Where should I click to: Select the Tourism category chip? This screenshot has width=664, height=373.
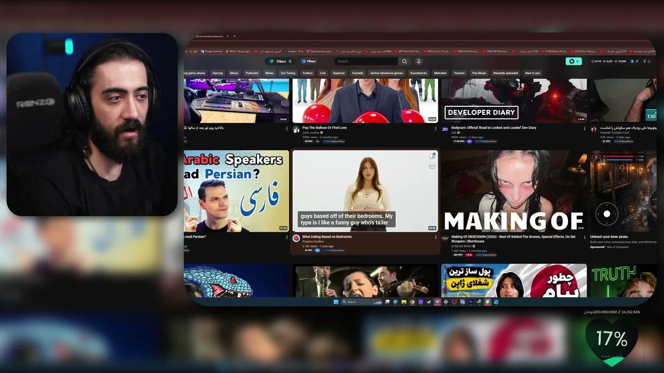(x=459, y=73)
